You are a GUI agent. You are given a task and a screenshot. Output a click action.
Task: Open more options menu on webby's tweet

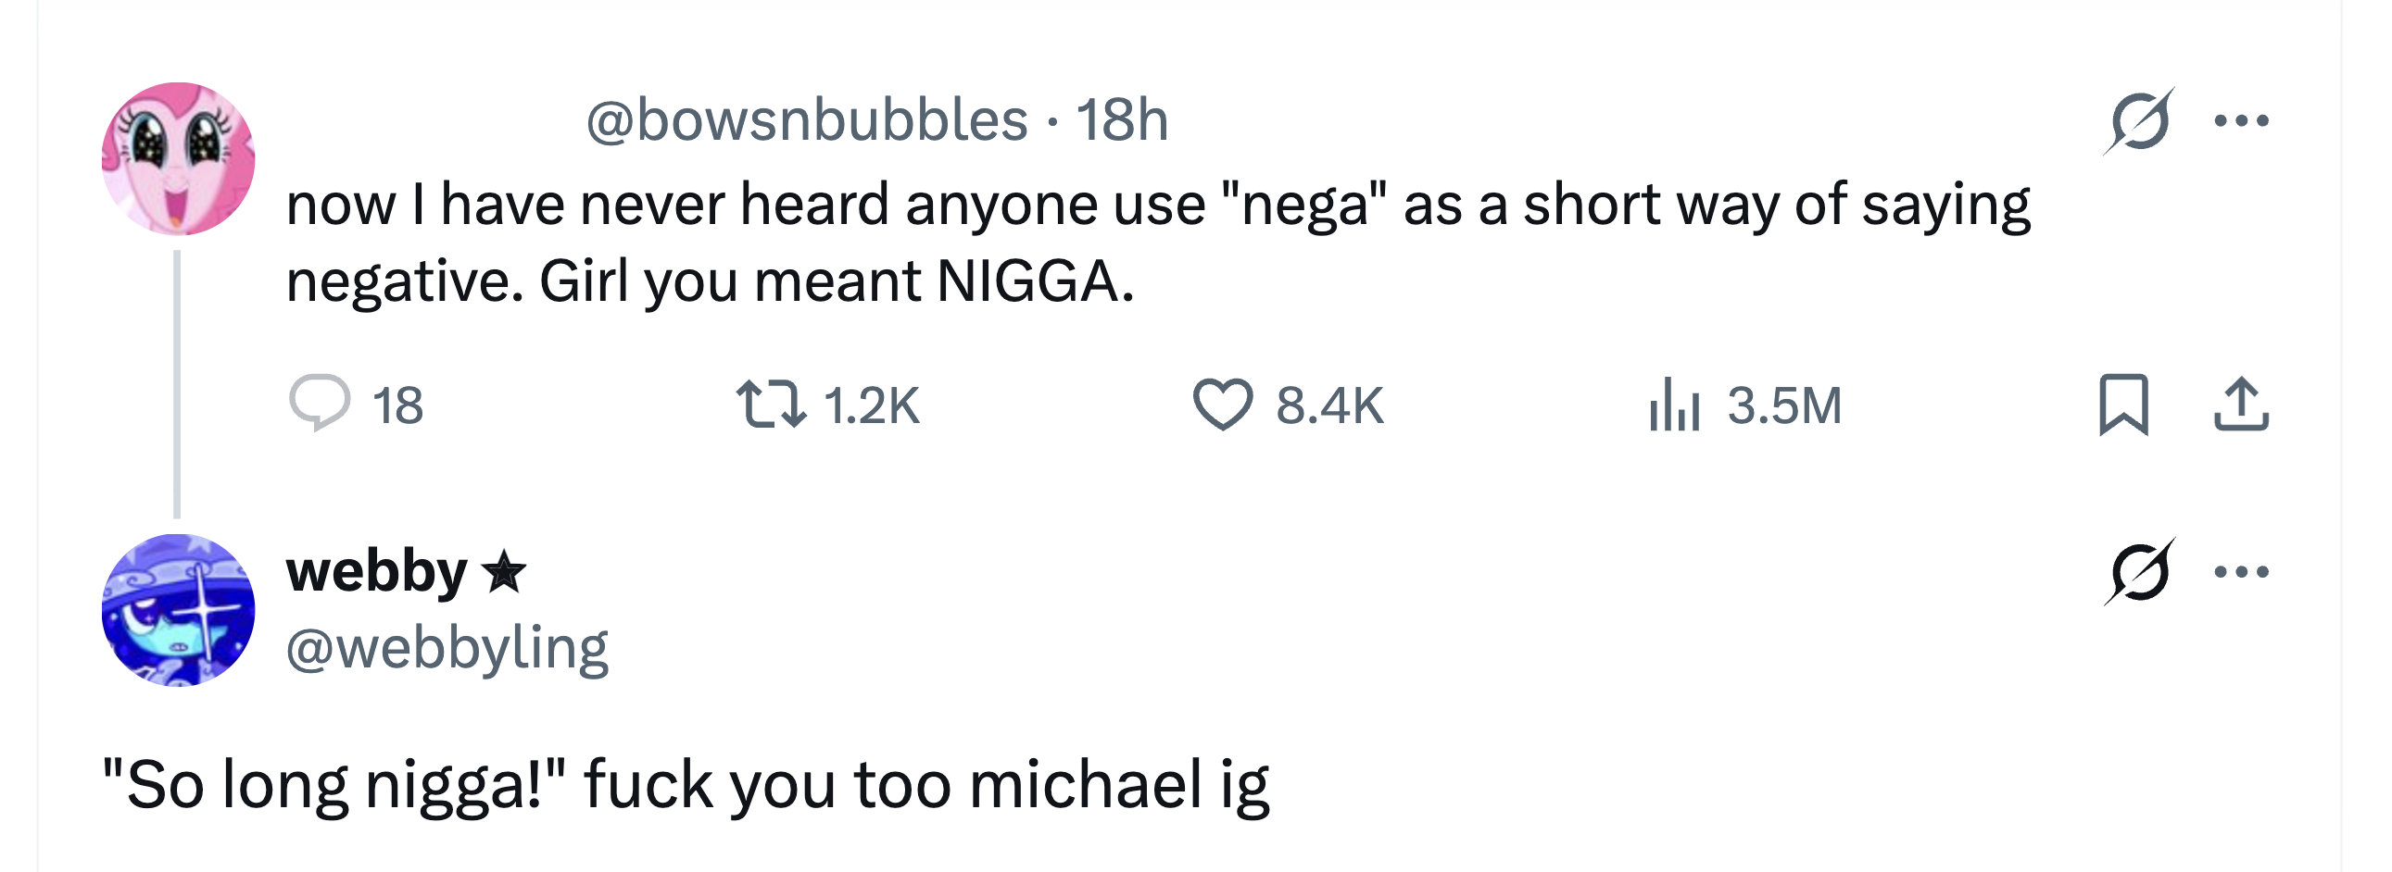[2241, 571]
